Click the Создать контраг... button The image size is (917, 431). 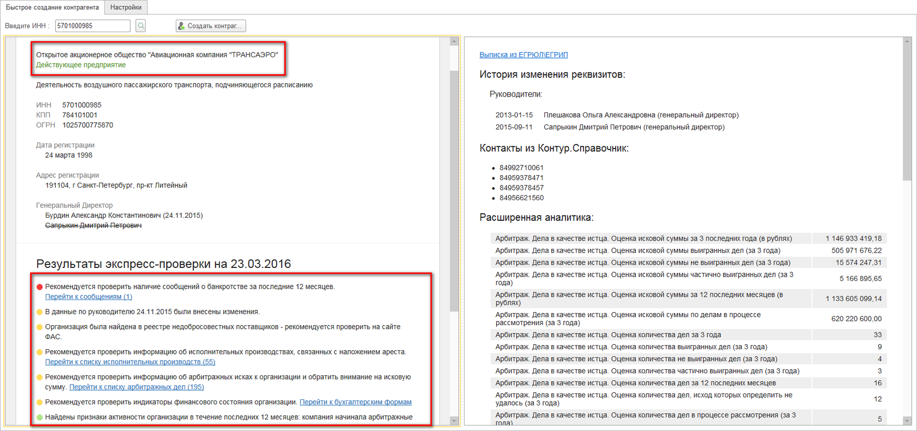(211, 26)
